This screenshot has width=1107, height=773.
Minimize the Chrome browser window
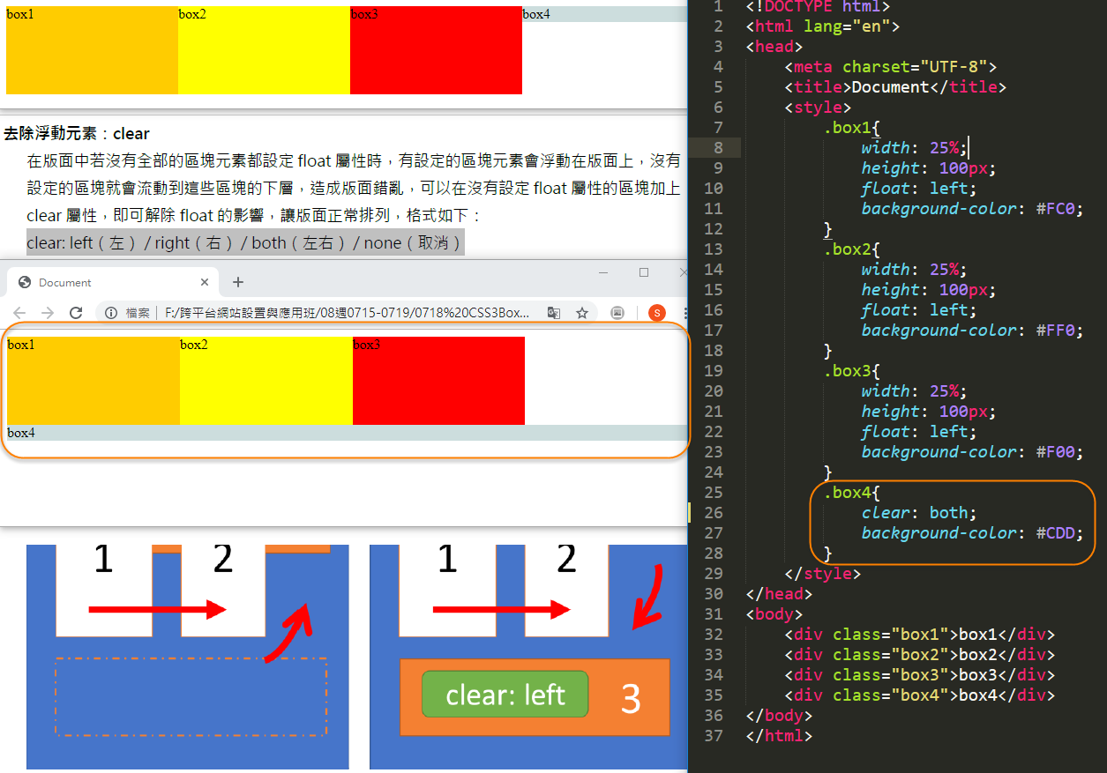click(603, 272)
